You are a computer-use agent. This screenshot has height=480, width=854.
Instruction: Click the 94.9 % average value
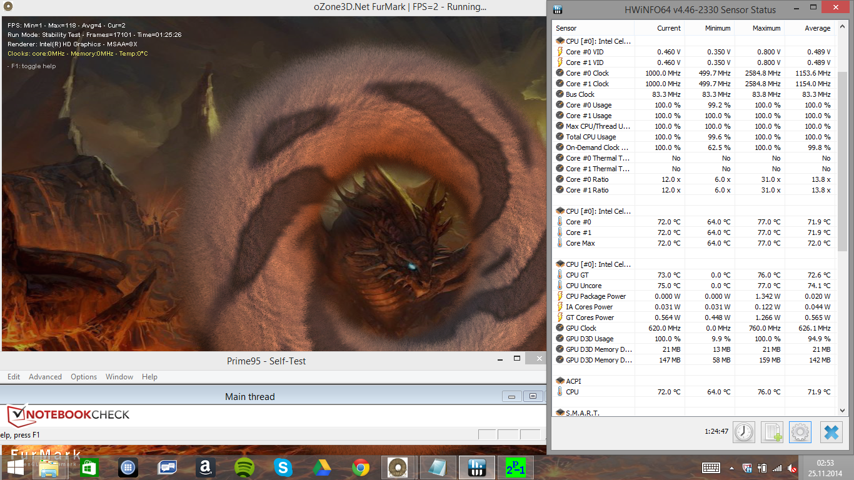(819, 339)
